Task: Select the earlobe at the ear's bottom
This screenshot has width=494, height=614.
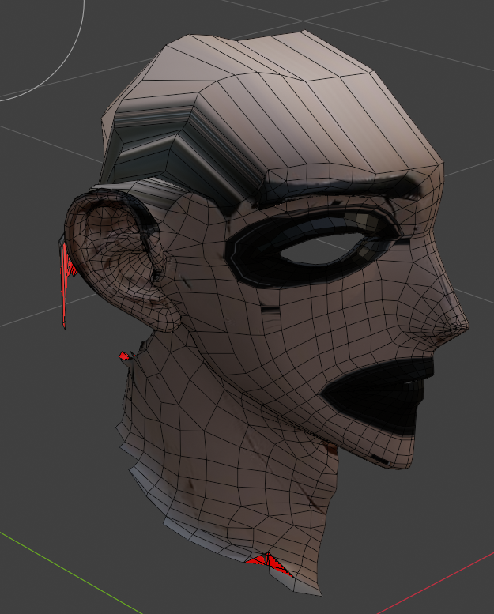Action: 168,320
